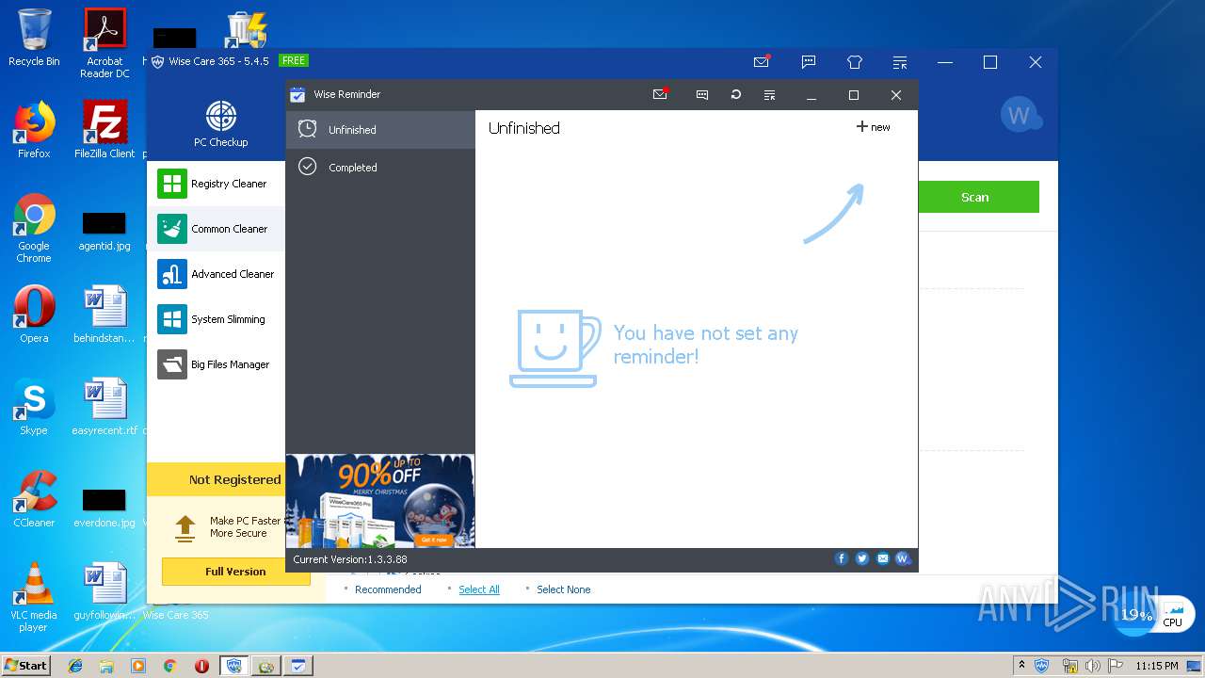Open the VLC media player shortcut
Viewport: 1205px width, 678px height.
point(34,598)
